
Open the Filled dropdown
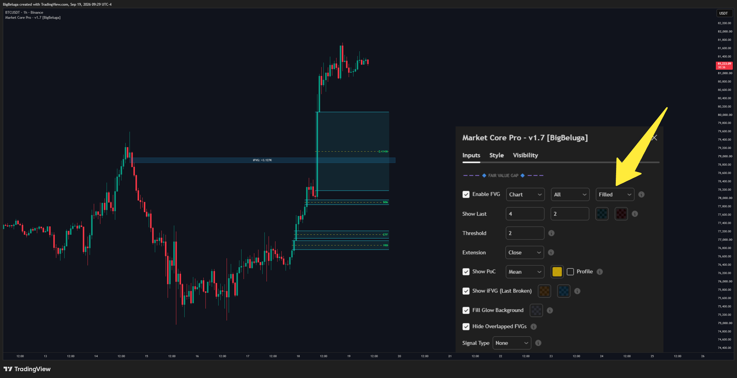[615, 195]
